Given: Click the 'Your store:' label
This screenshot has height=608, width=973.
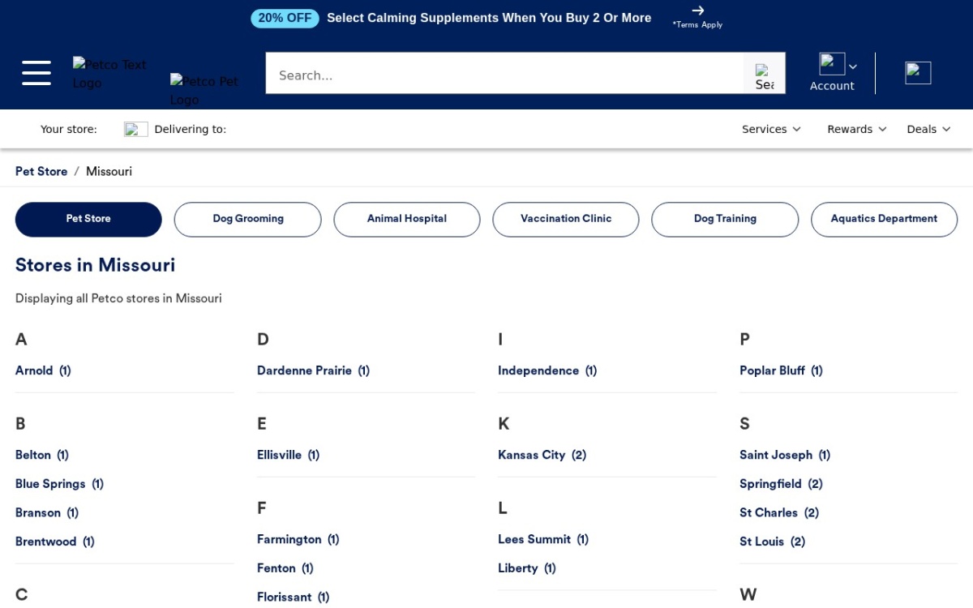Looking at the screenshot, I should pos(69,129).
